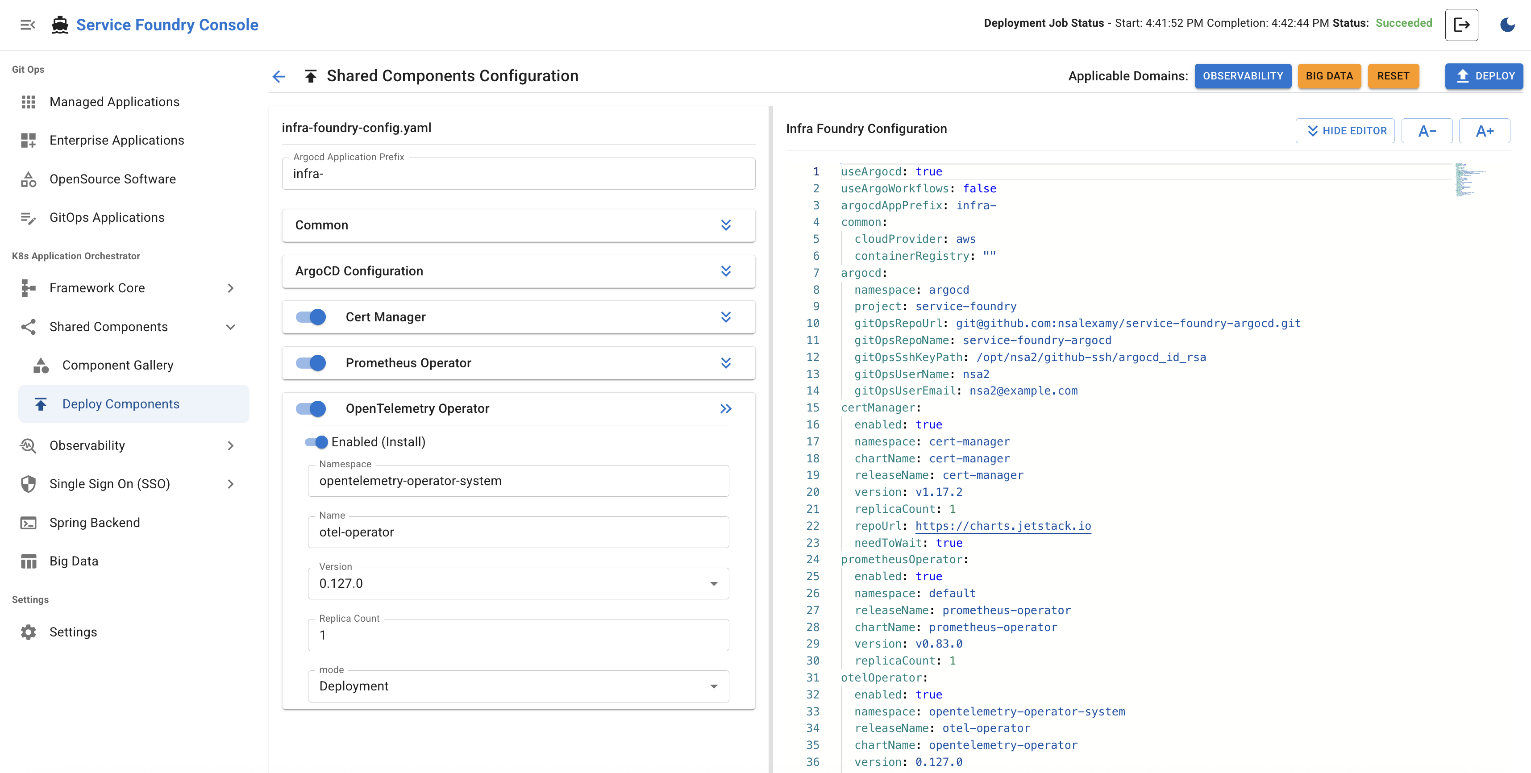Viewport: 1531px width, 773px height.
Task: Click the gitOpsRepoUrl line in editor
Action: tap(1077, 324)
